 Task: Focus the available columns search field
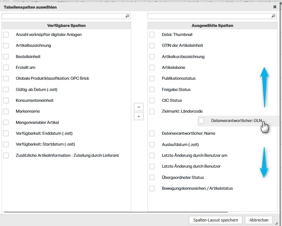click(66, 16)
